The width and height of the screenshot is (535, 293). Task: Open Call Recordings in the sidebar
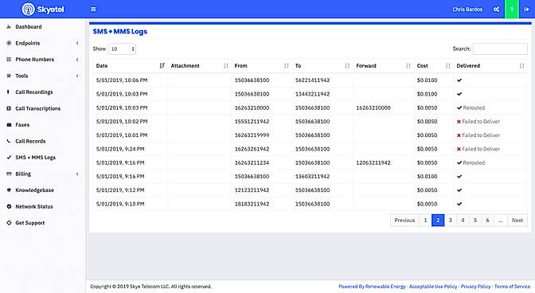pos(33,92)
